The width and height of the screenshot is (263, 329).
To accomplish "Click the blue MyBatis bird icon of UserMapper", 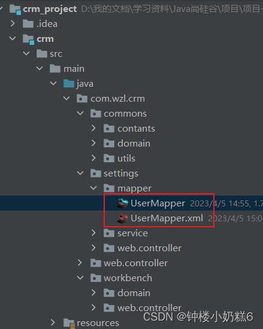I will (122, 203).
